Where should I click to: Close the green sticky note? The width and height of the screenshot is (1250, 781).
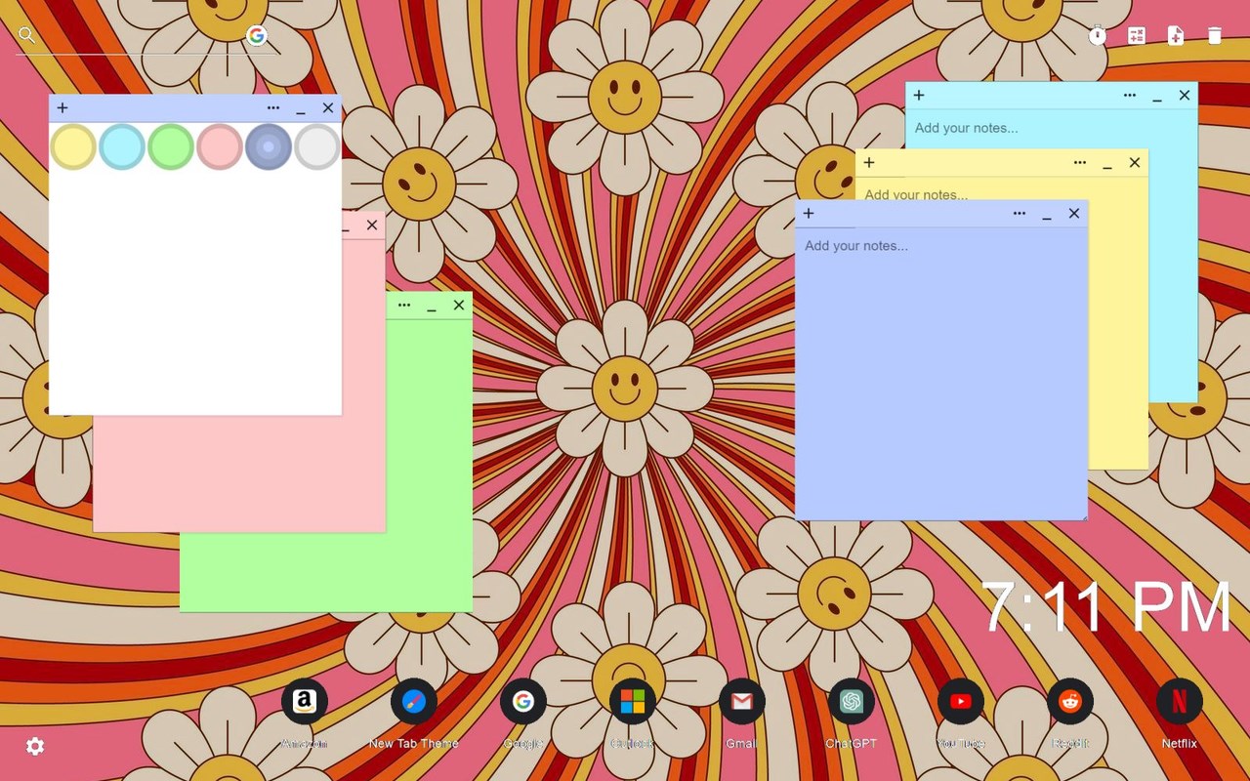(x=459, y=306)
